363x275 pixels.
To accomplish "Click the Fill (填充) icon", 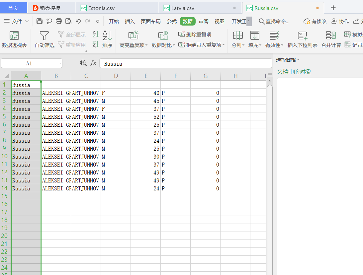I will [255, 35].
